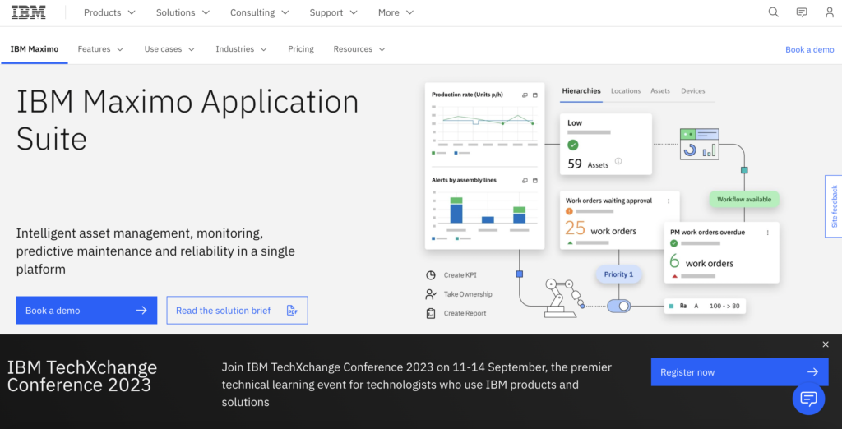The height and width of the screenshot is (429, 842).
Task: Click Read the solution brief button
Action: click(x=237, y=311)
